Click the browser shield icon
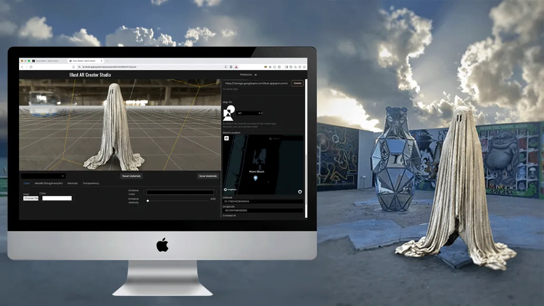 click(231, 67)
